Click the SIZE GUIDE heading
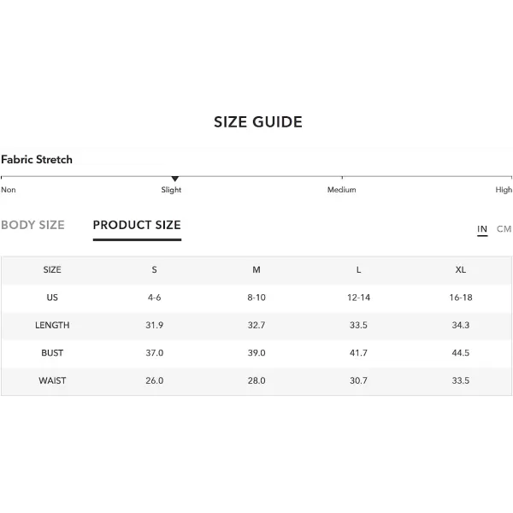 click(258, 122)
